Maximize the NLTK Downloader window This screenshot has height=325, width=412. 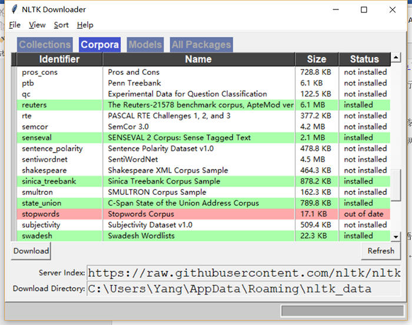(364, 10)
